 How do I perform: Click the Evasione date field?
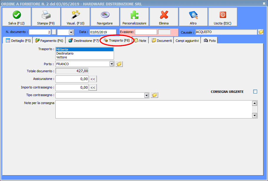pyautogui.click(x=146, y=32)
